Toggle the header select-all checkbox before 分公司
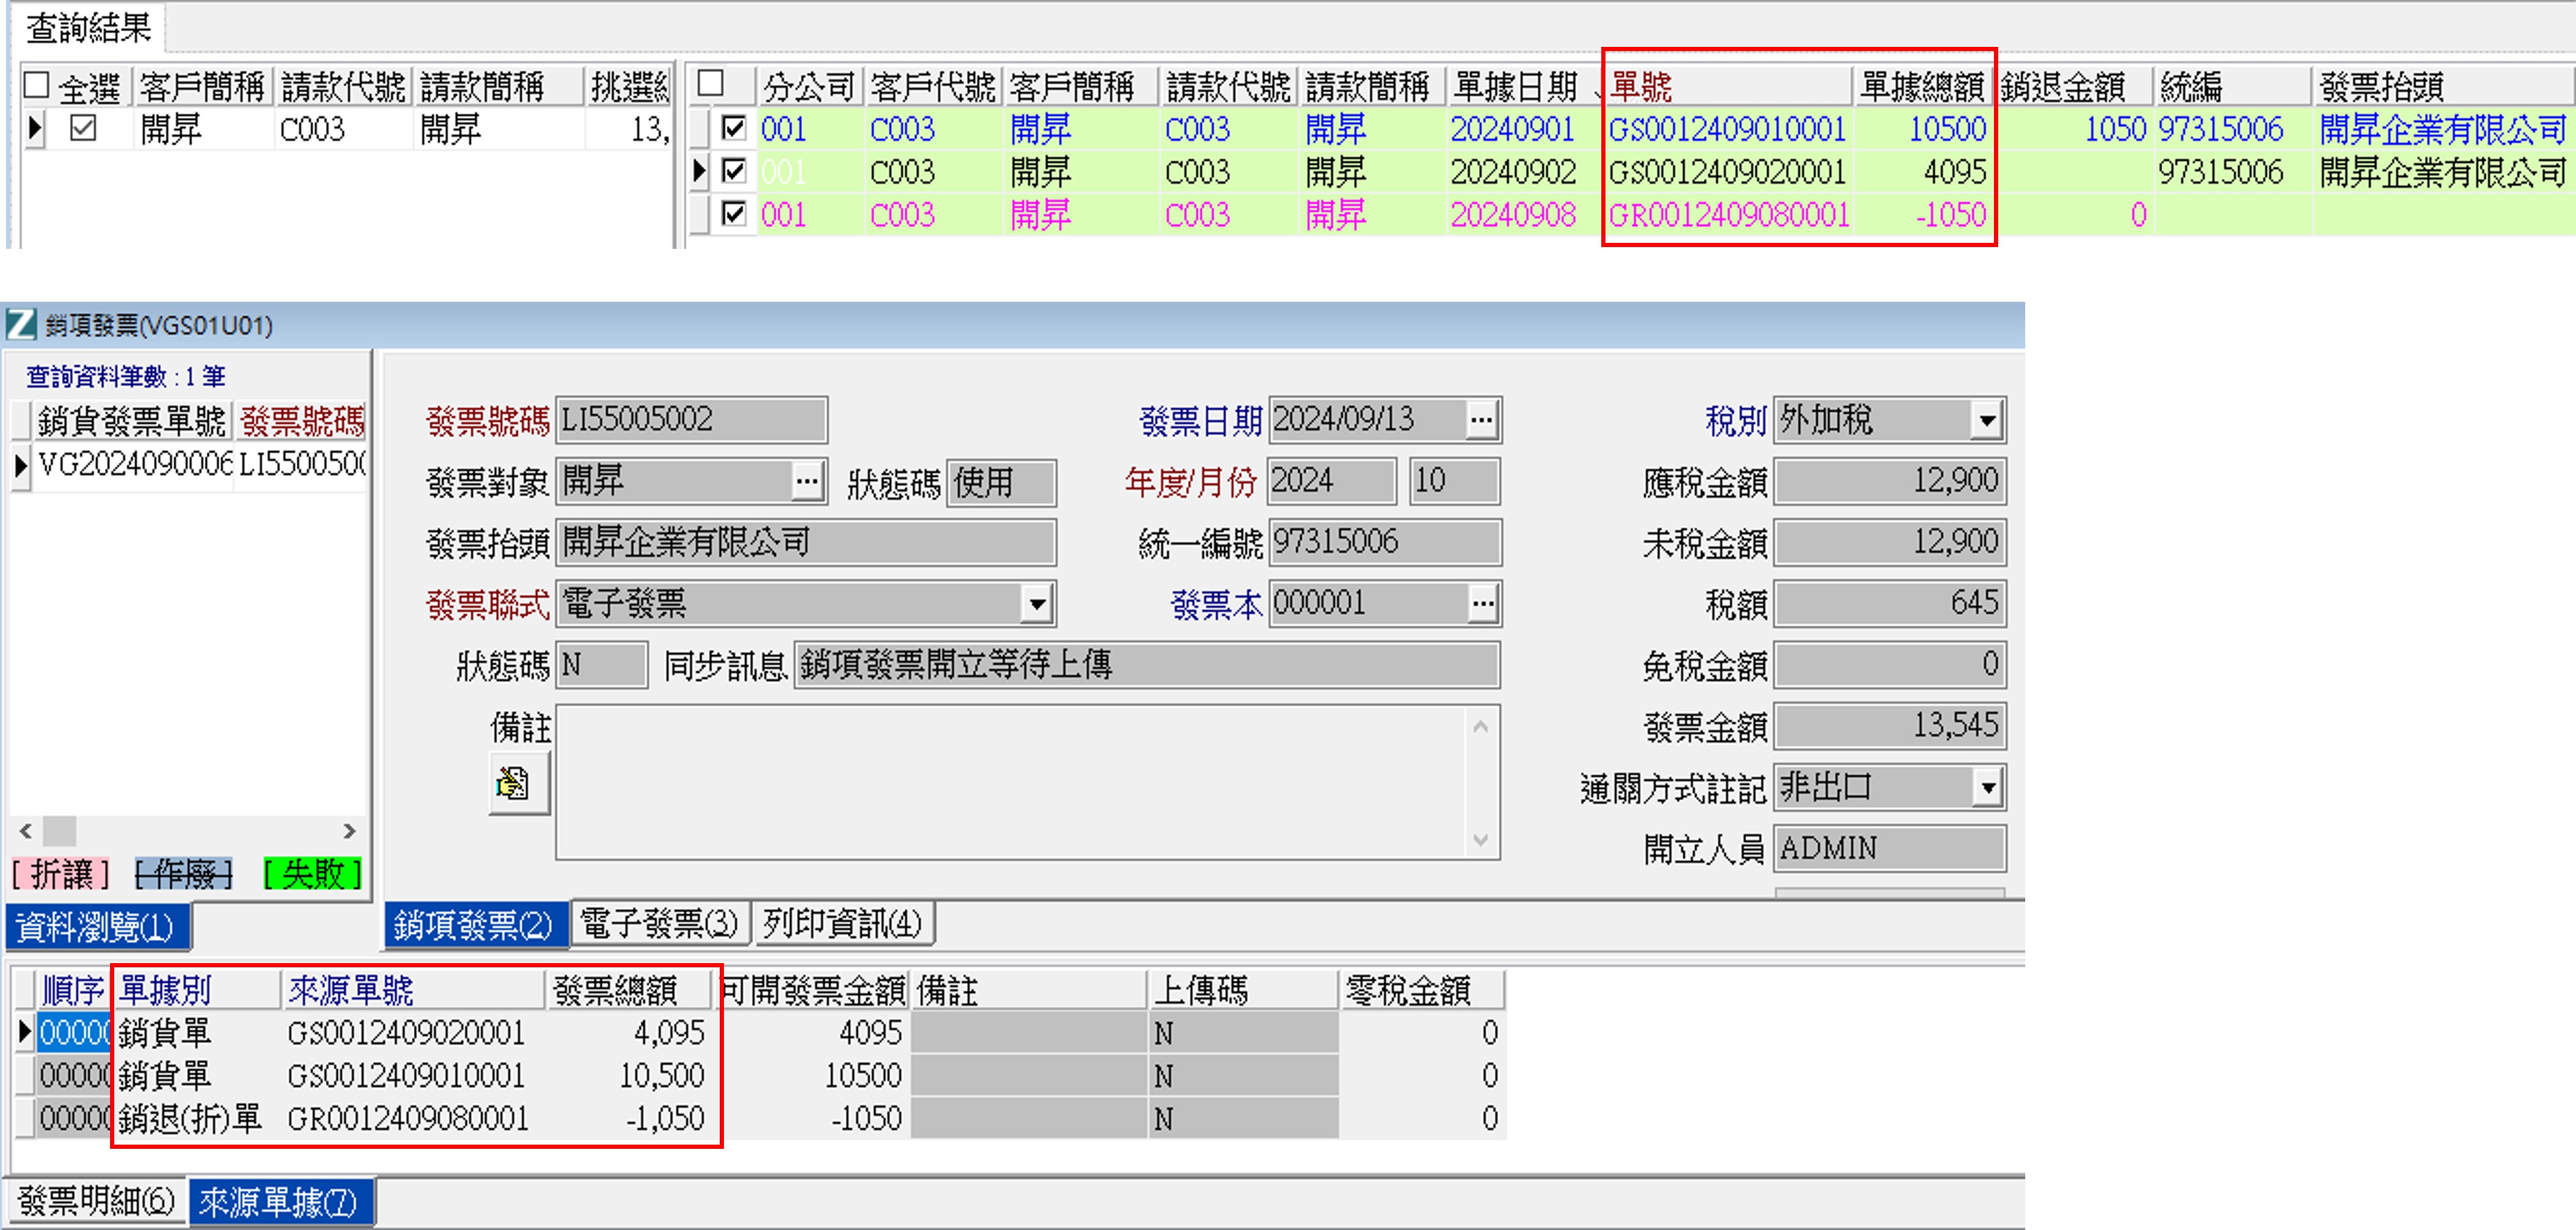 click(710, 83)
